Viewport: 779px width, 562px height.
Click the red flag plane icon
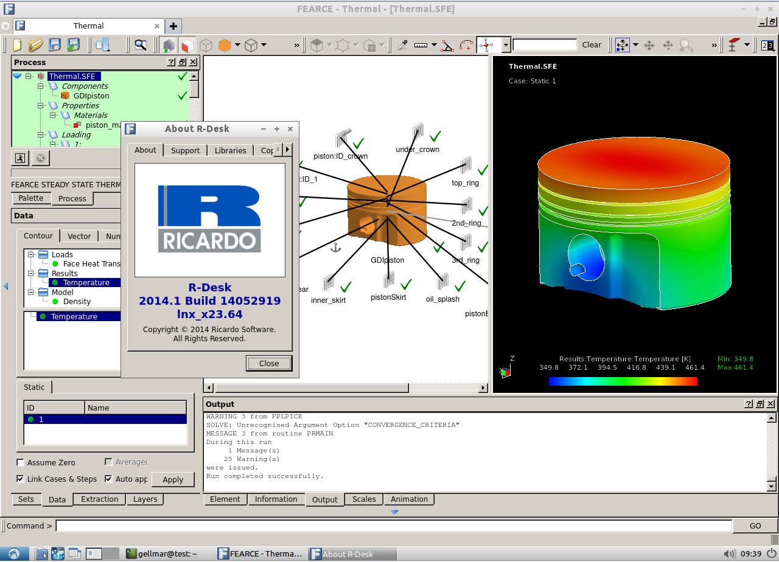[733, 45]
